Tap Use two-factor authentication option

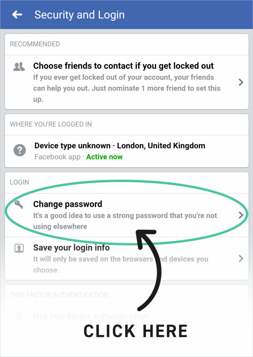(x=91, y=317)
